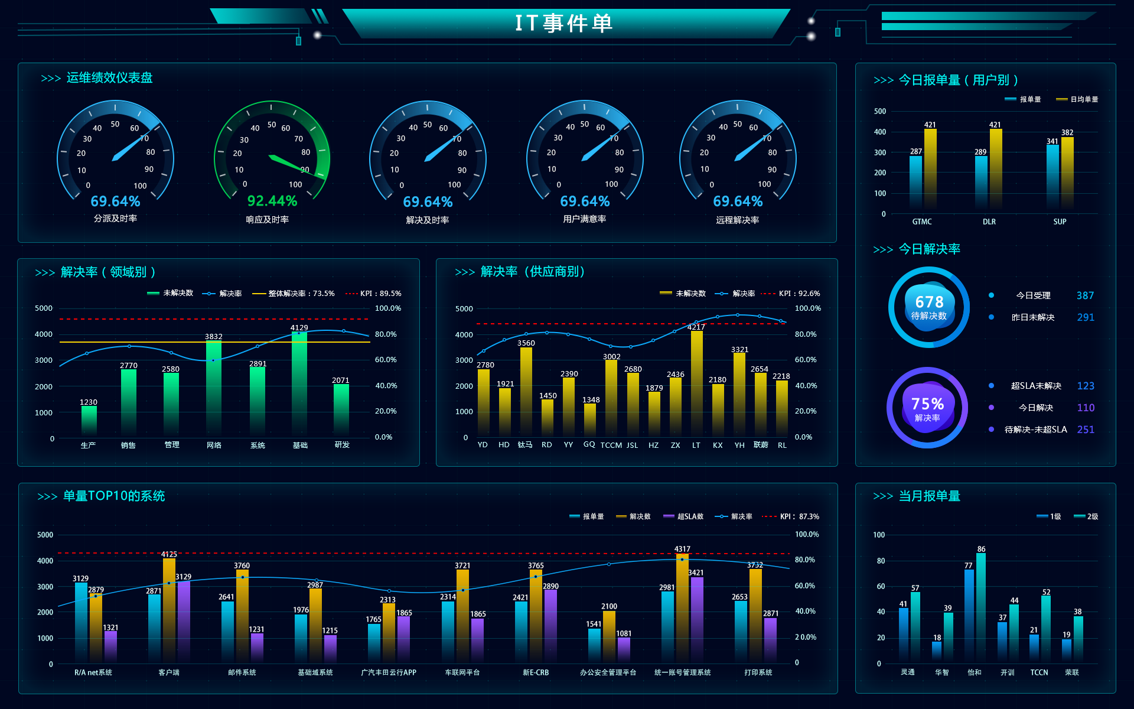Click the IT事件单 header title

564,24
